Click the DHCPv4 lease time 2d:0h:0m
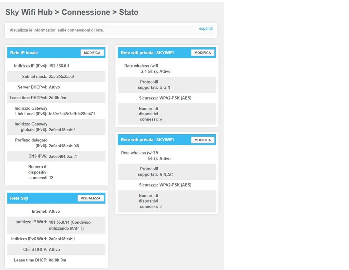349x270 pixels. [58, 97]
